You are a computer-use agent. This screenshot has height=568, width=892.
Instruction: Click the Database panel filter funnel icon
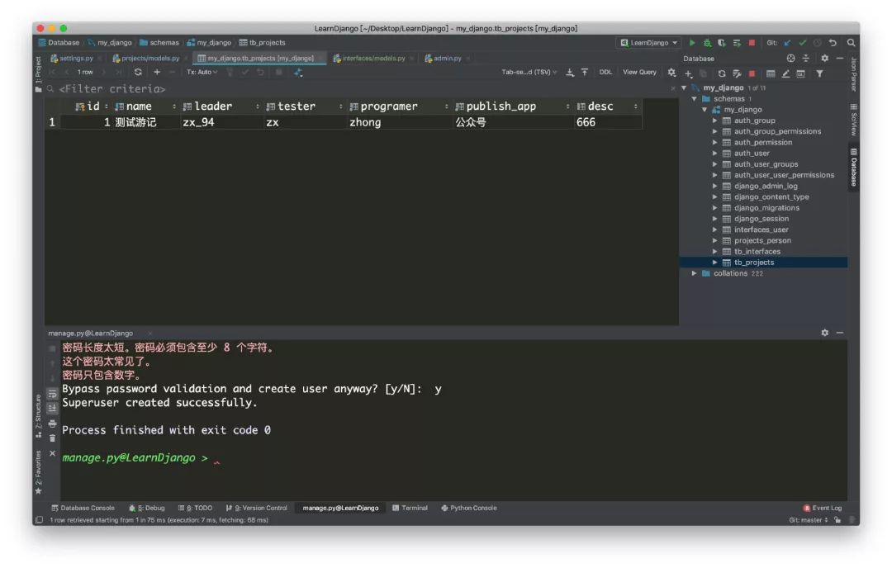819,74
